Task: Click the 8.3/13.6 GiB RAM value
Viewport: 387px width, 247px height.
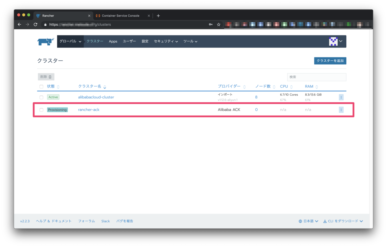Action: (313, 95)
